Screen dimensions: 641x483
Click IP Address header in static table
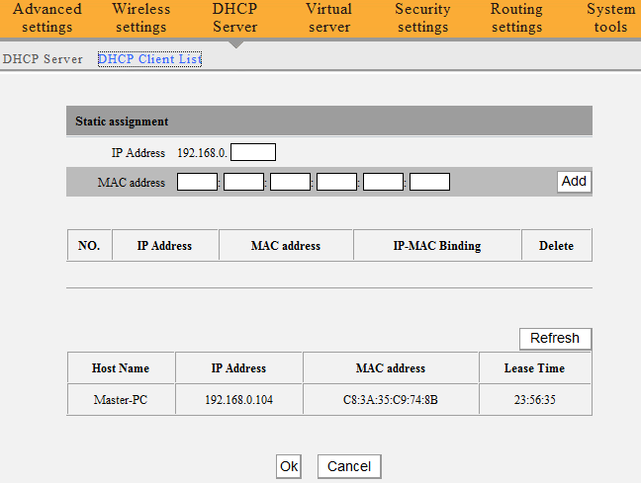(165, 246)
